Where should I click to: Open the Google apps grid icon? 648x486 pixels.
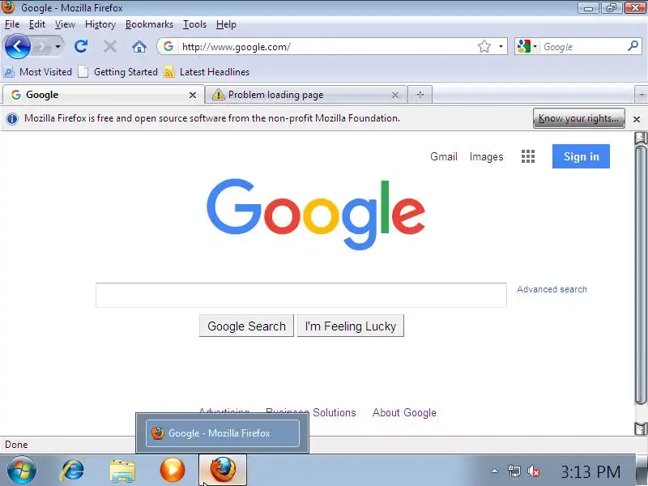click(528, 156)
